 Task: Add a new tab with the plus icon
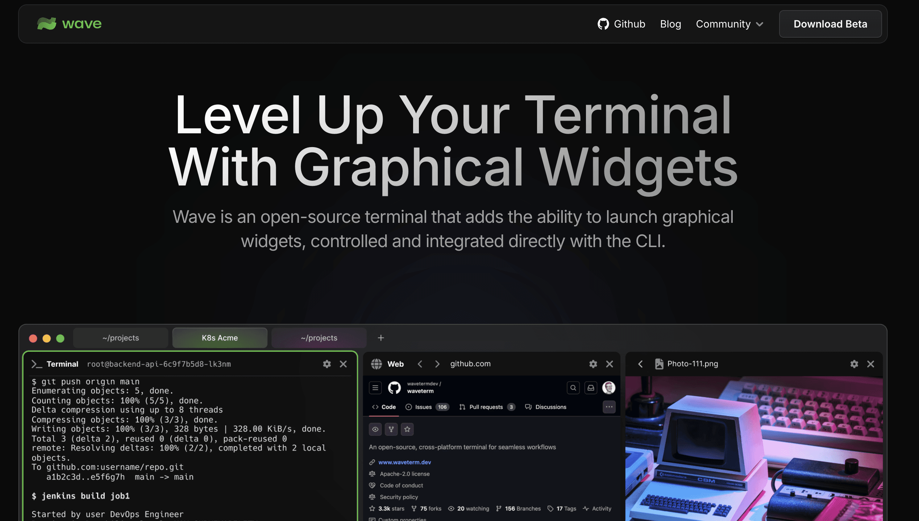pos(381,338)
